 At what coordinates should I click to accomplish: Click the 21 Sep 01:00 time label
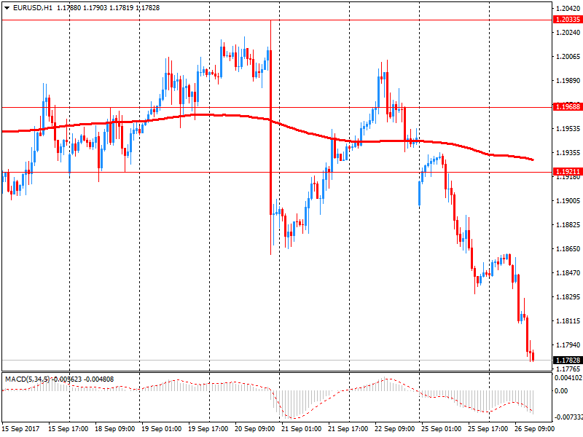(302, 429)
